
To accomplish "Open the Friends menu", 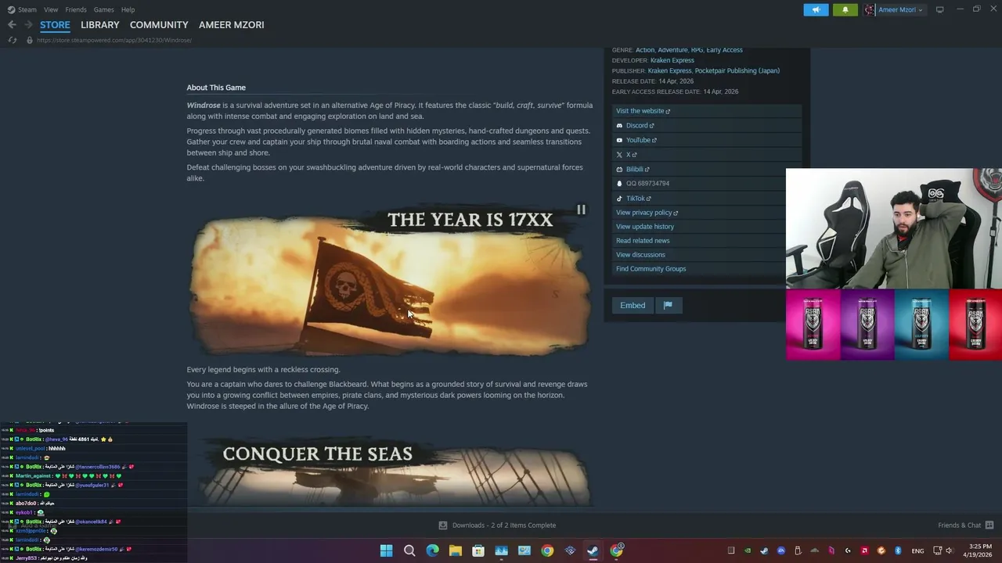I will [x=76, y=9].
